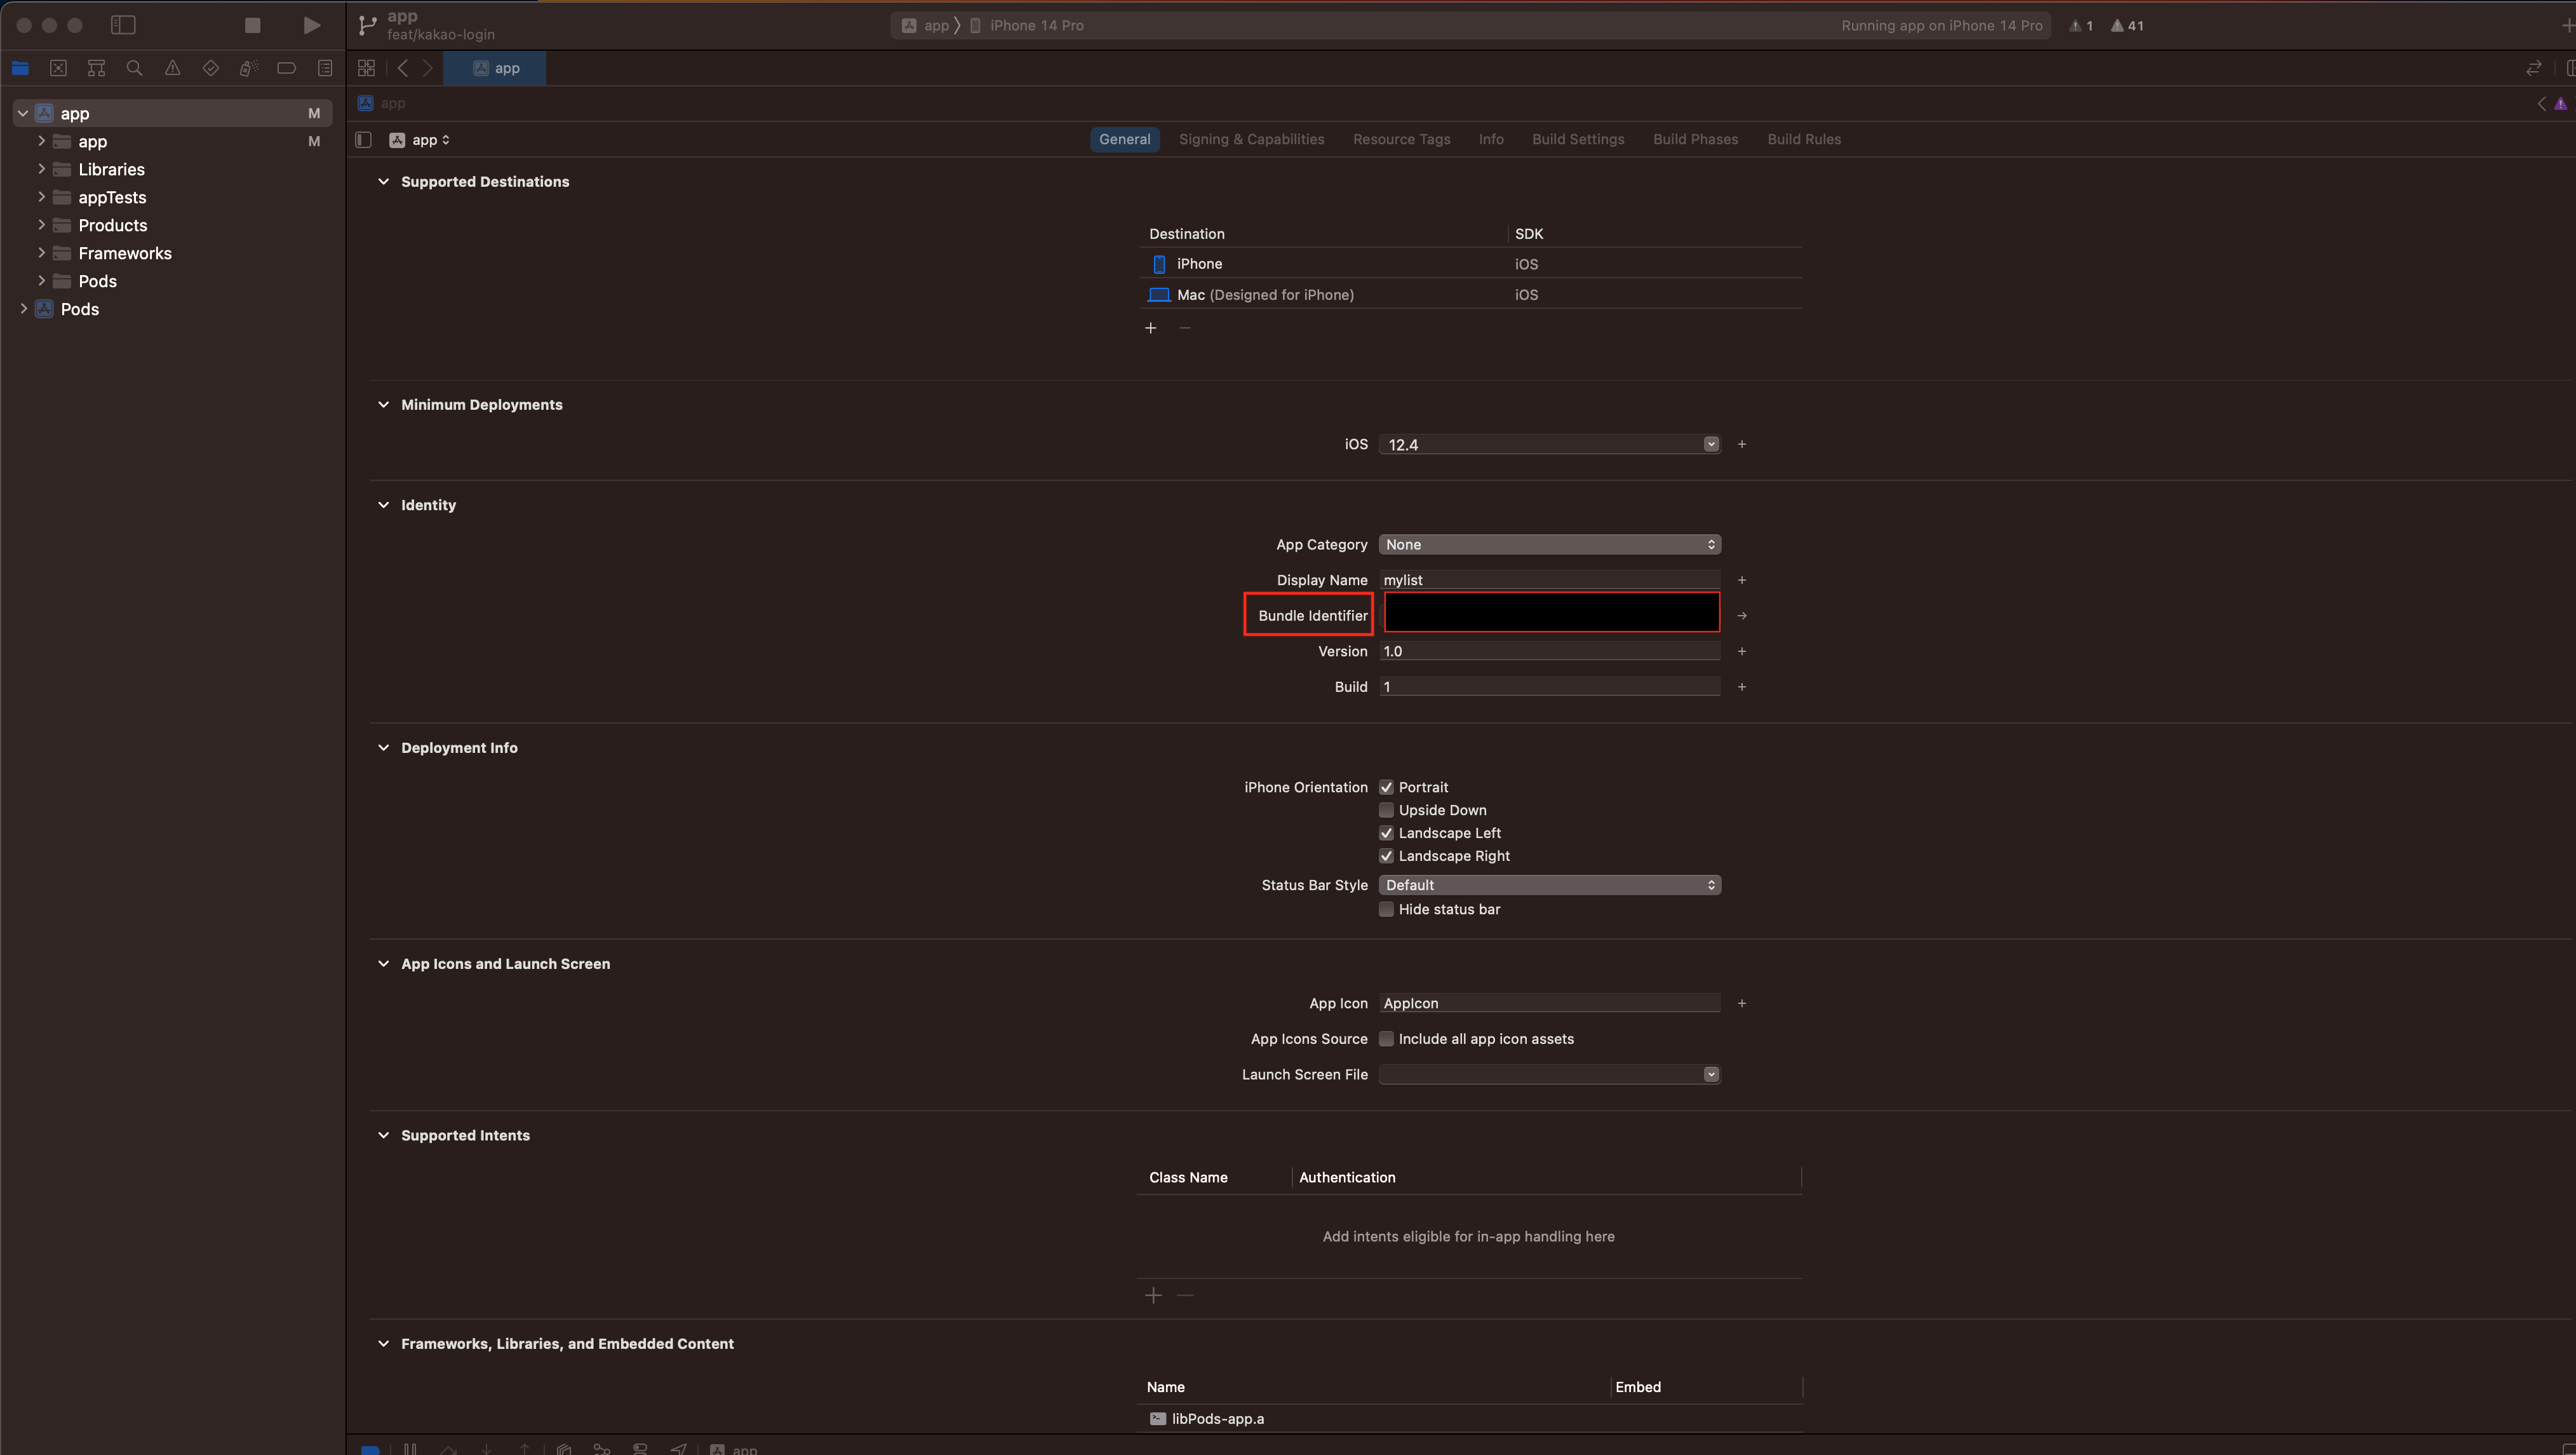
Task: Click the Run (play) button
Action: tap(311, 25)
